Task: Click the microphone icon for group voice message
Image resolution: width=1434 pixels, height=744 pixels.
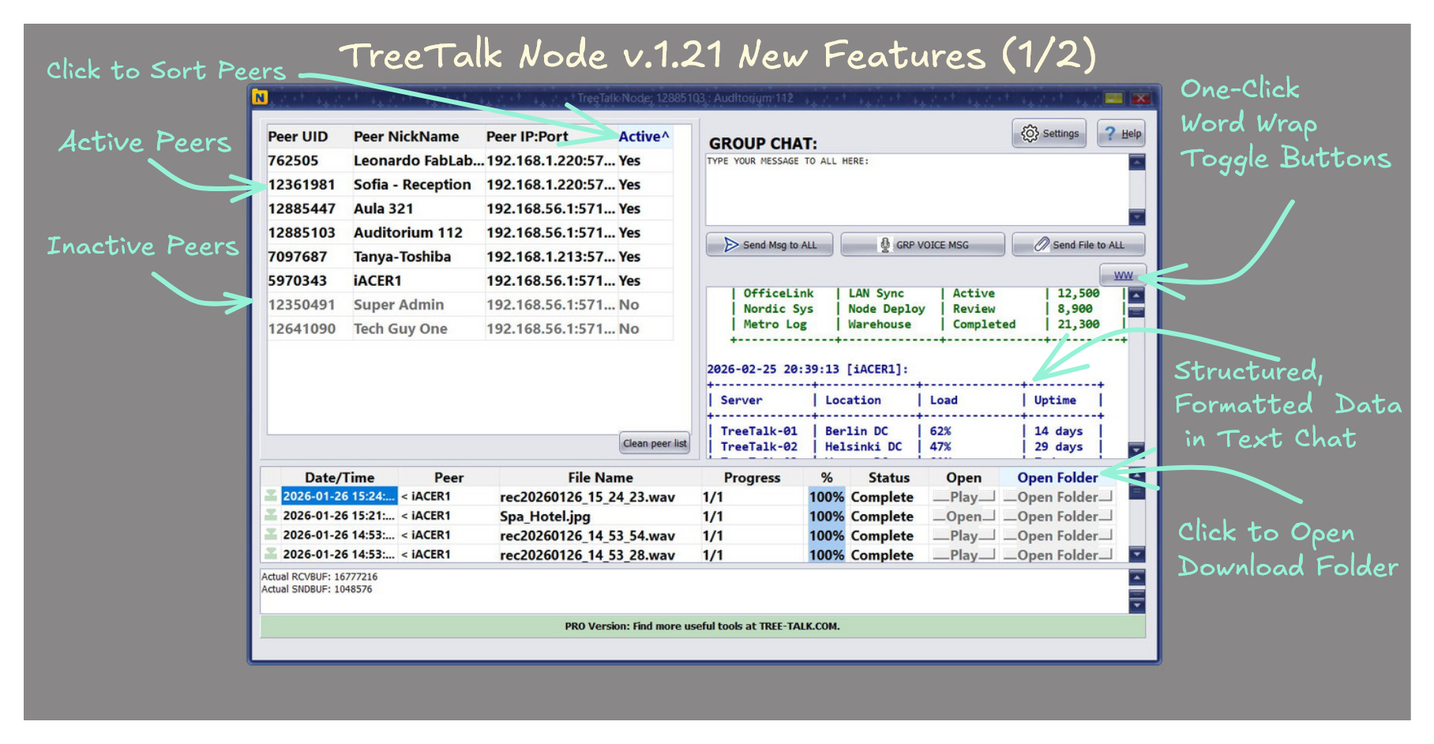Action: [x=885, y=245]
